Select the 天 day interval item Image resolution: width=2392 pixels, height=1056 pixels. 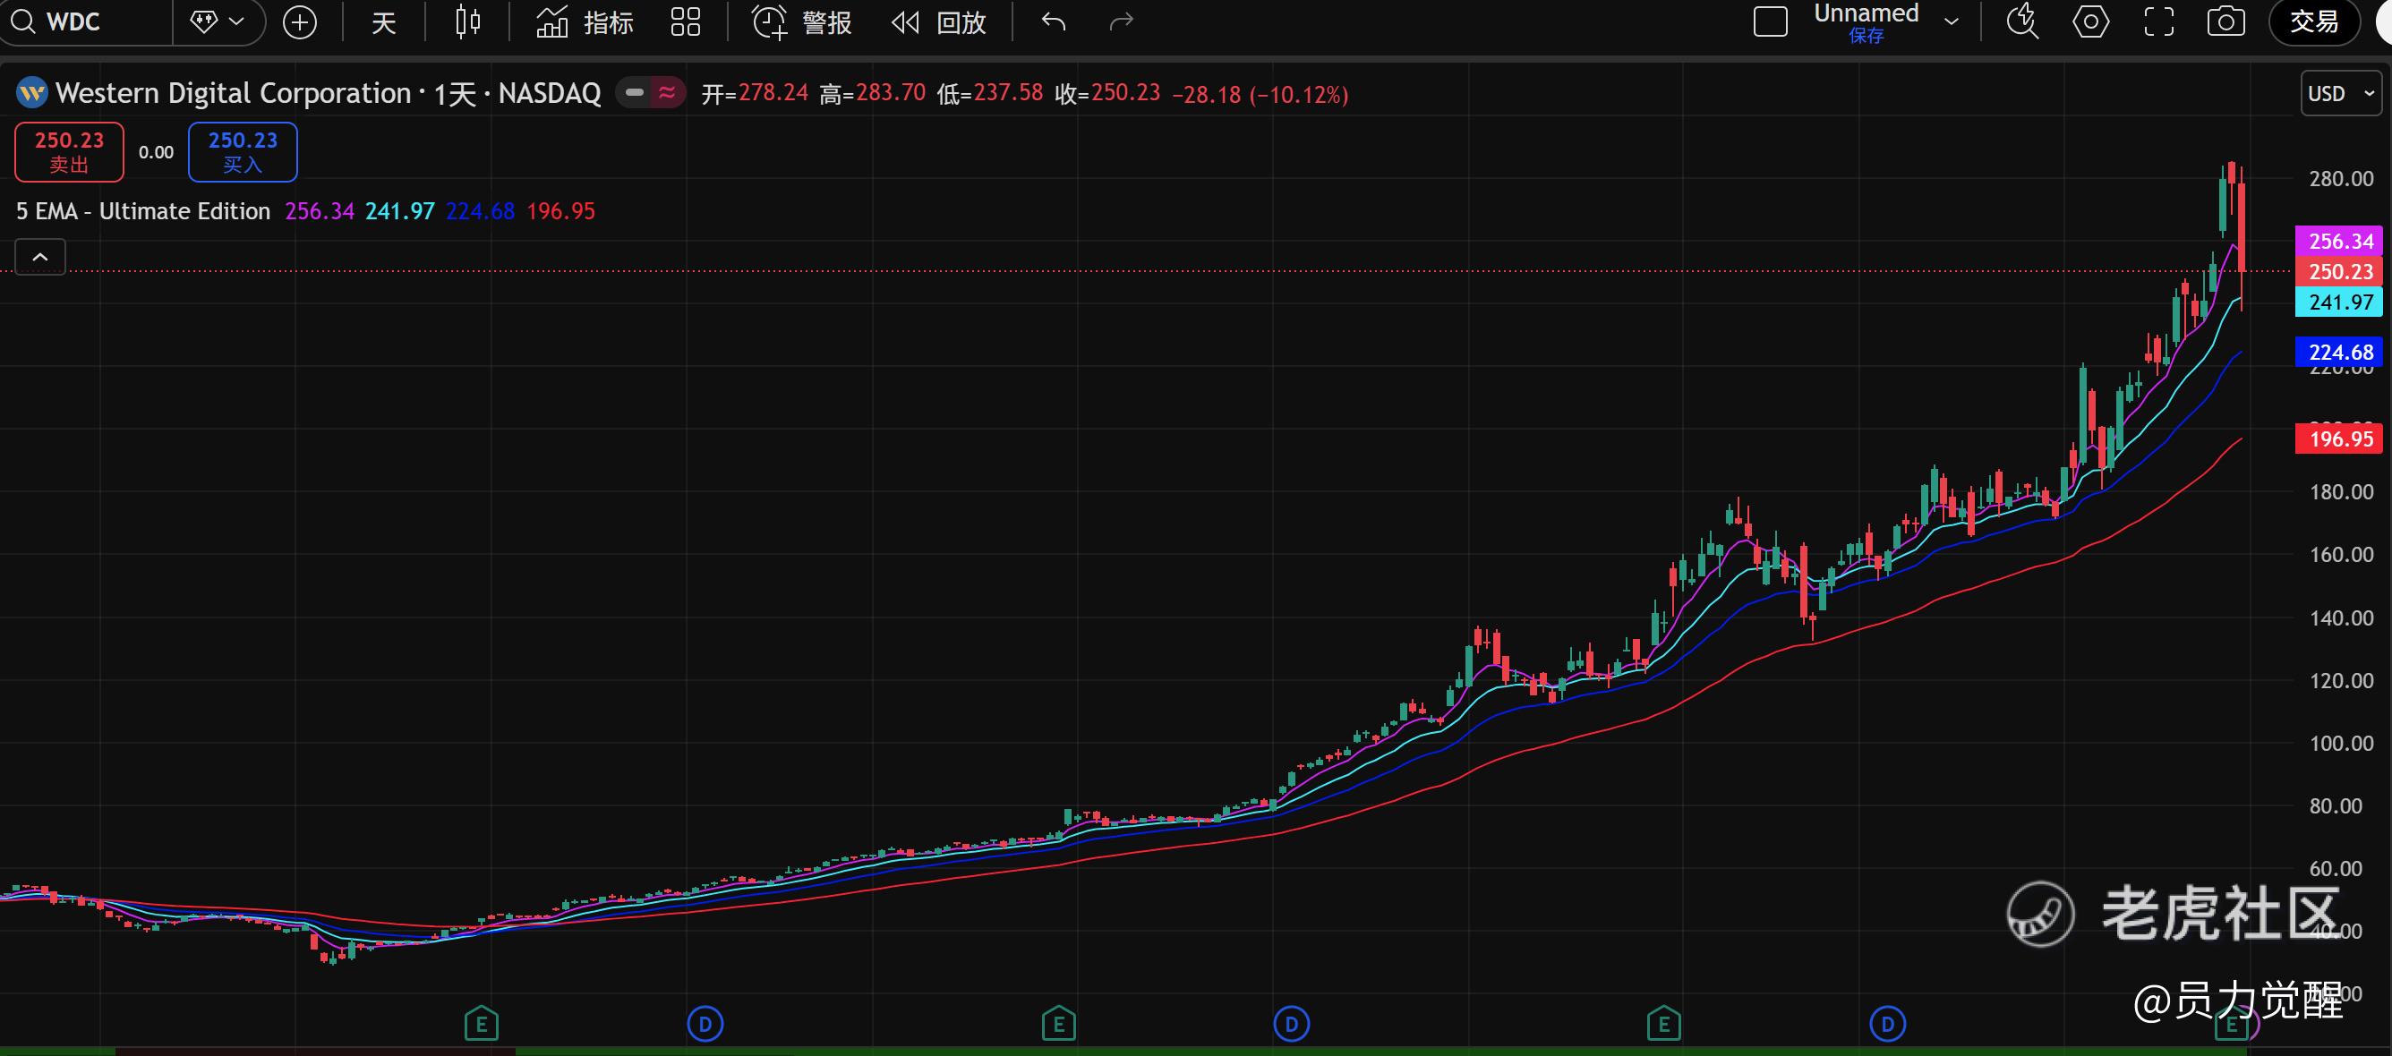(x=383, y=22)
